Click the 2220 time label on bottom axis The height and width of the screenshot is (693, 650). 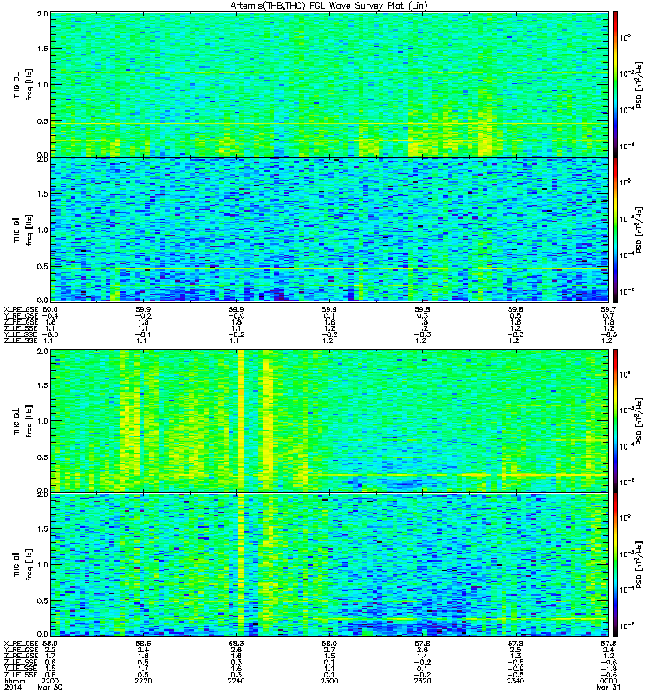click(143, 681)
